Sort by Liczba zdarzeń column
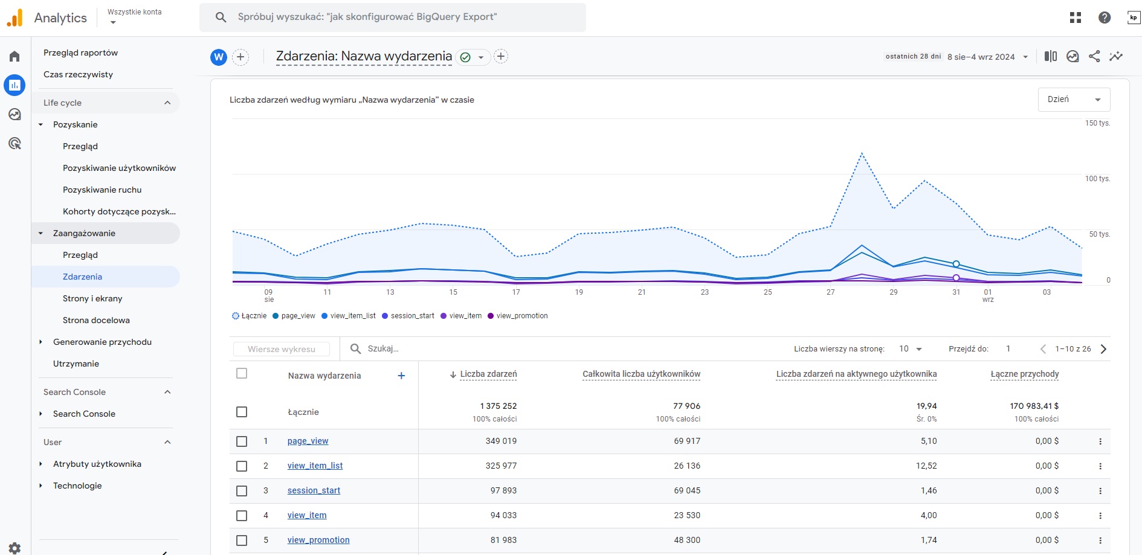1142x555 pixels. 488,374
